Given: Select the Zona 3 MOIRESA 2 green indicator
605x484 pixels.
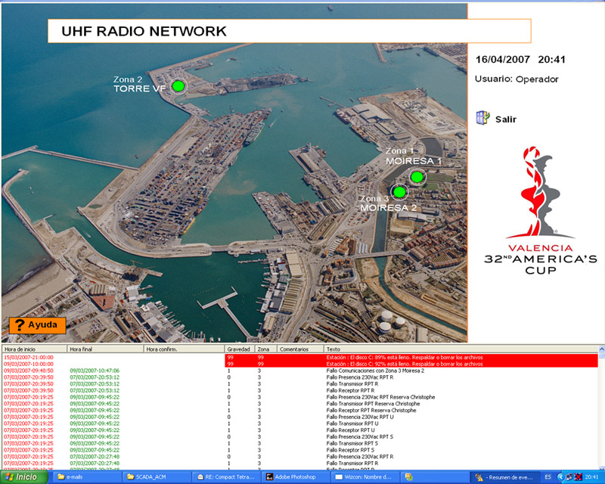Looking at the screenshot, I should click(399, 191).
